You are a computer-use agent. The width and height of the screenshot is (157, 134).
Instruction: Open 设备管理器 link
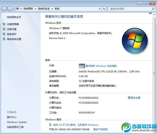pyautogui.click(x=13, y=24)
